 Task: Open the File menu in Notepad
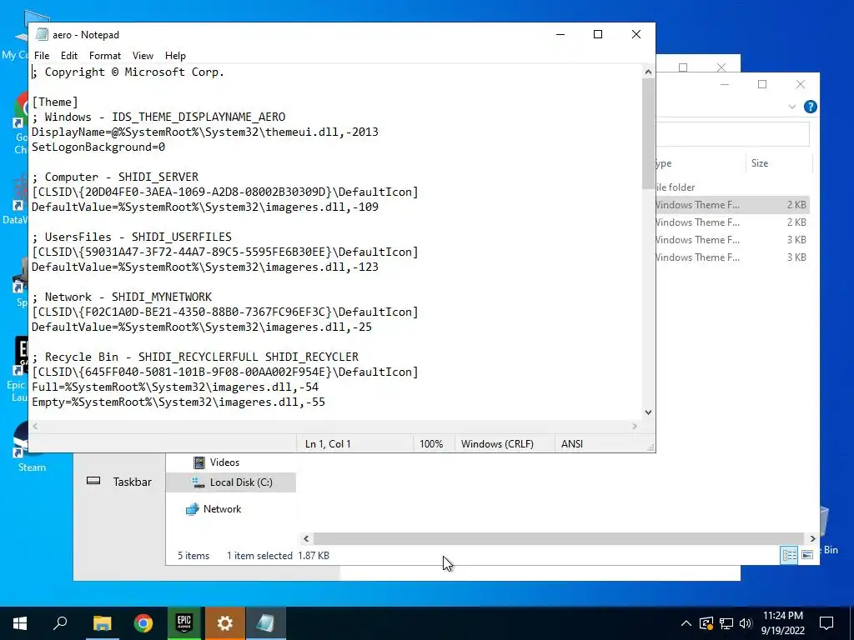(42, 56)
